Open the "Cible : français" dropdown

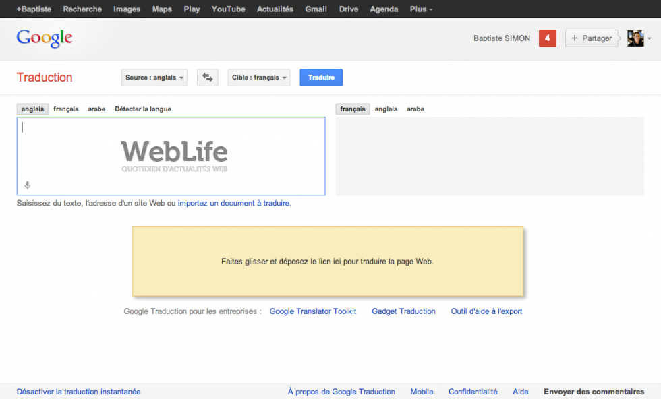(x=260, y=77)
